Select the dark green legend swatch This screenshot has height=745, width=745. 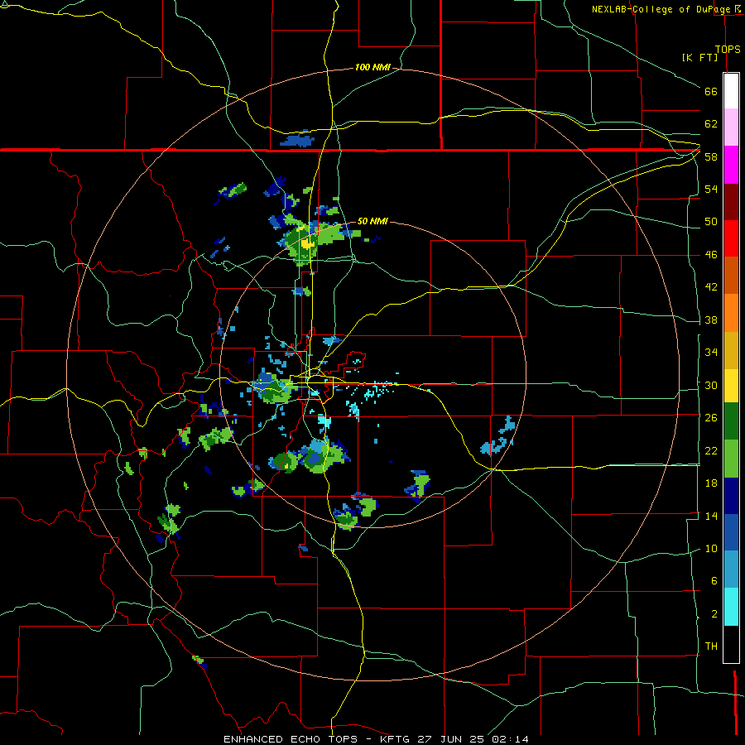coord(731,421)
